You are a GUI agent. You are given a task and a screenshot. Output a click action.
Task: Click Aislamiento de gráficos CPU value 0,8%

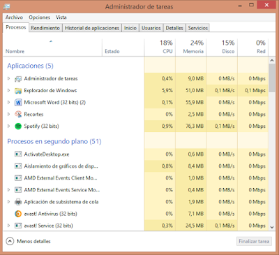167,166
